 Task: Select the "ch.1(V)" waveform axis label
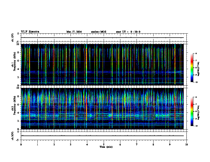click(13, 38)
